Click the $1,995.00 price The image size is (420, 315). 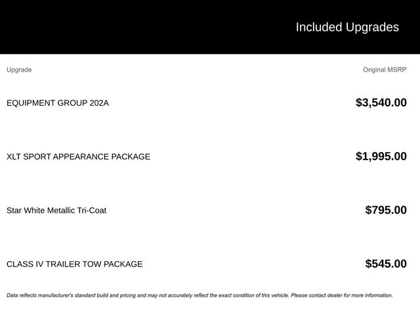click(x=381, y=156)
